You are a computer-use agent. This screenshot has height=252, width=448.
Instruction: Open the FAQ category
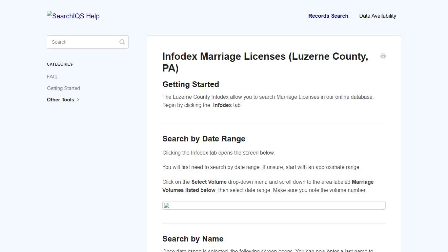point(51,76)
